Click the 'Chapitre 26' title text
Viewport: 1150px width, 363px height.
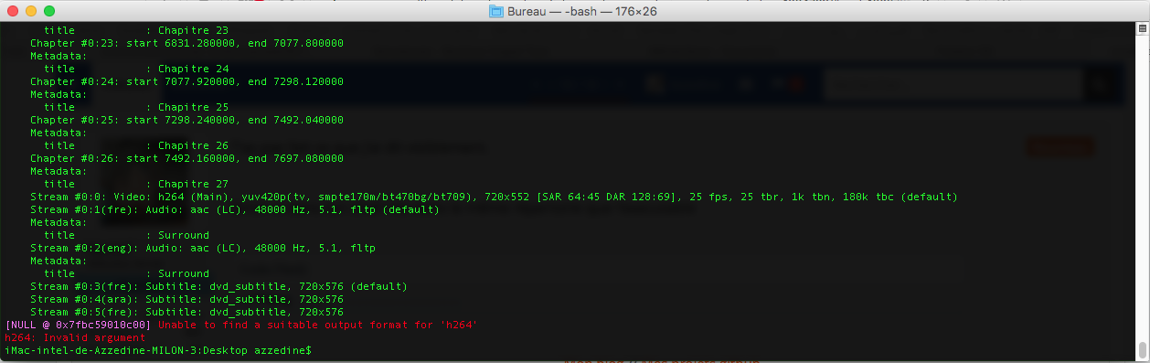click(193, 145)
